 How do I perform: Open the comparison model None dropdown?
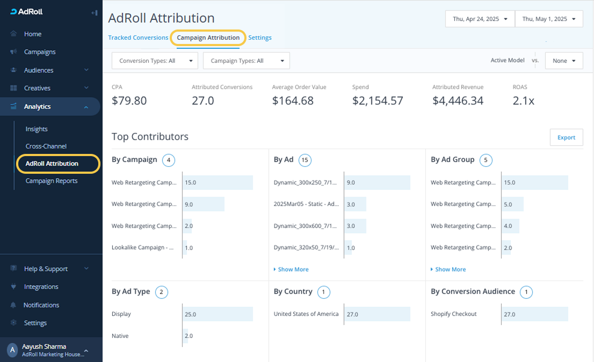click(564, 61)
